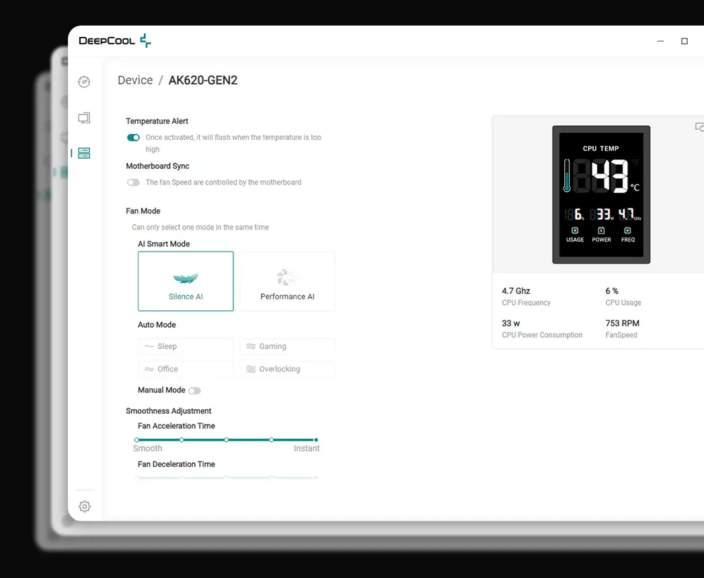Maximize the DeepCool window

685,41
